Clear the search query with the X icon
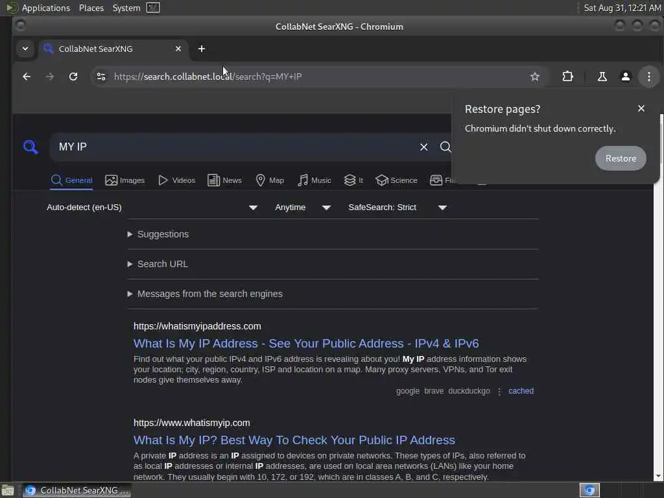664x498 pixels. [423, 147]
